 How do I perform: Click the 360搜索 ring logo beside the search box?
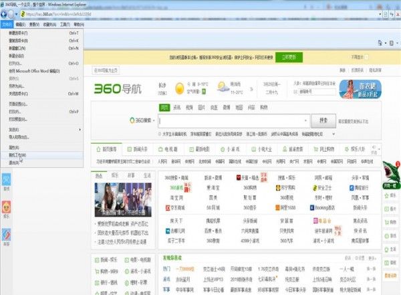[132, 120]
